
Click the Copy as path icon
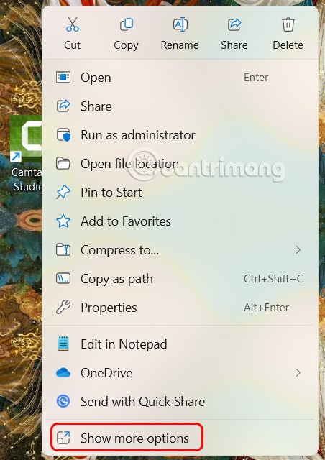click(63, 278)
